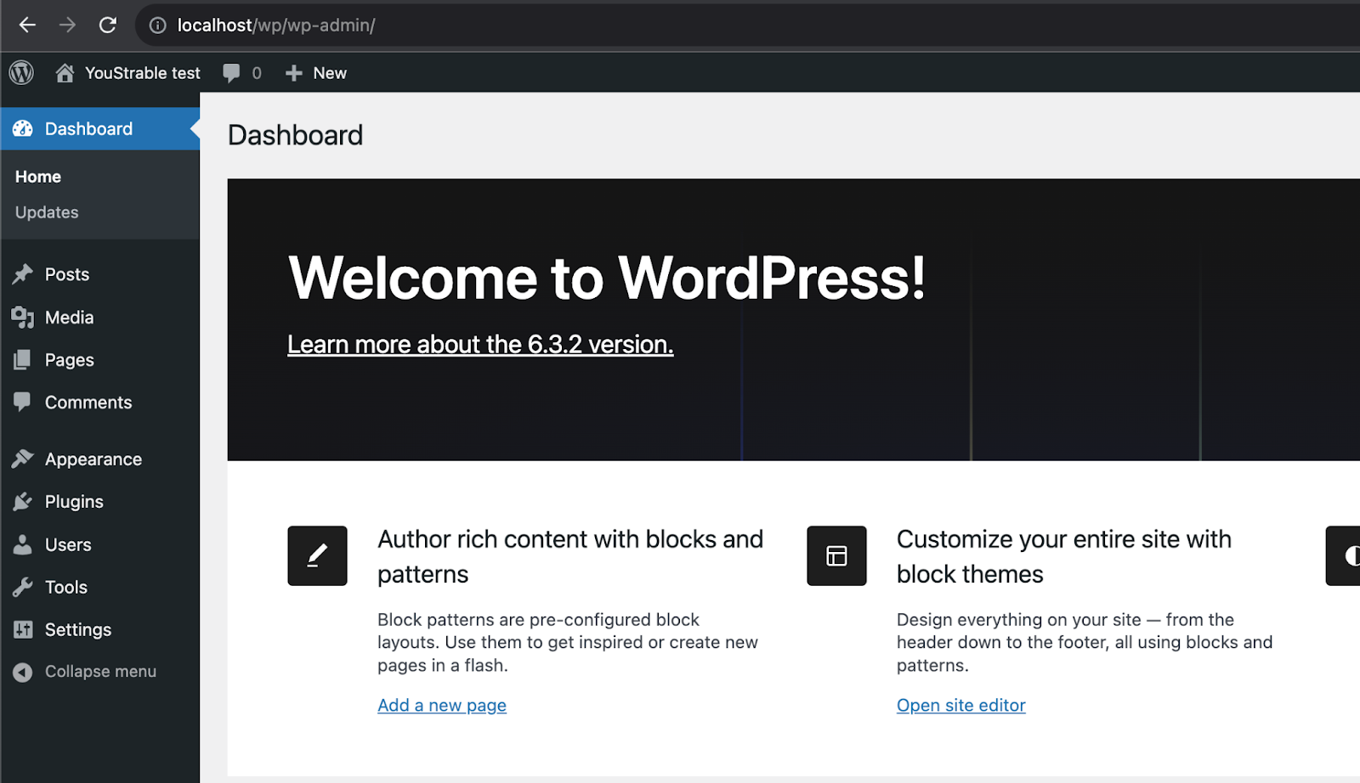Expand the New content menu
Image resolution: width=1360 pixels, height=783 pixels.
(316, 73)
